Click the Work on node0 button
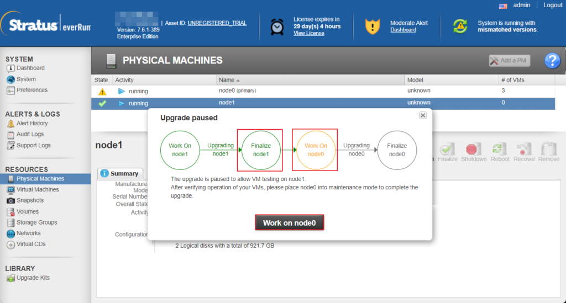566x303 pixels. (x=289, y=222)
